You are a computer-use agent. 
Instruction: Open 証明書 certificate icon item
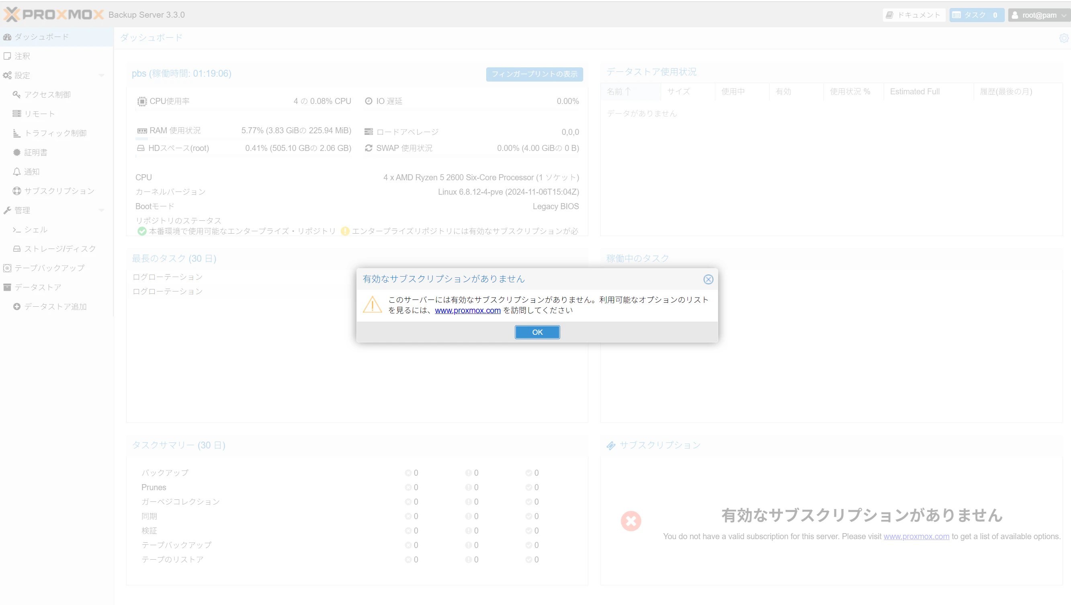pos(35,153)
